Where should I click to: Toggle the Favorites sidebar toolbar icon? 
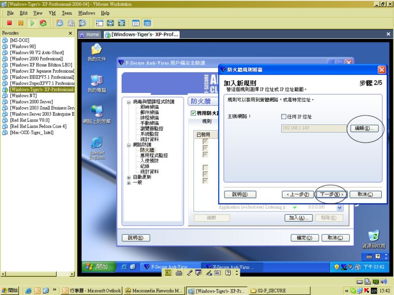99,23
